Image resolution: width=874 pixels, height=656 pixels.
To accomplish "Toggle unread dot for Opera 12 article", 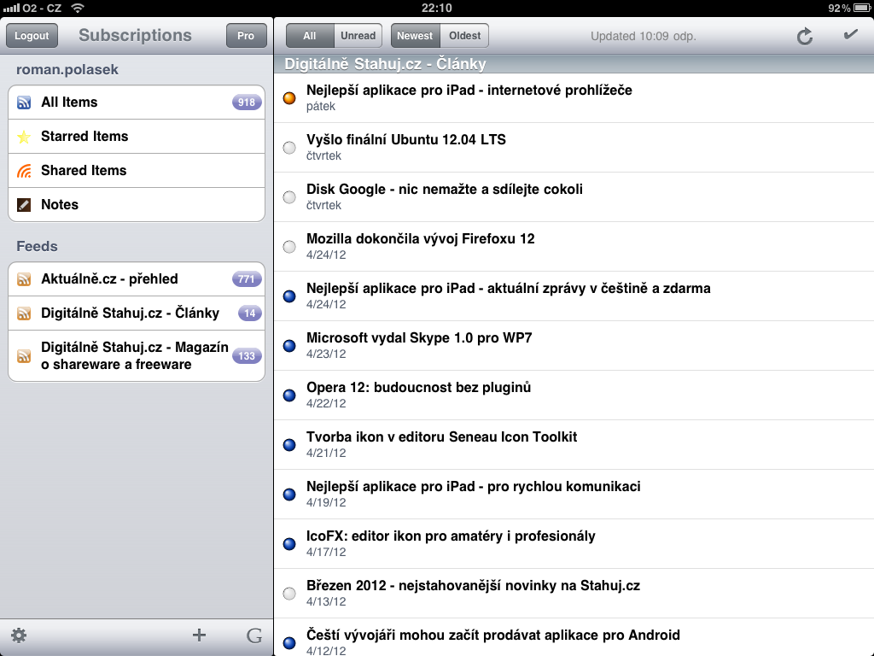I will (x=289, y=395).
